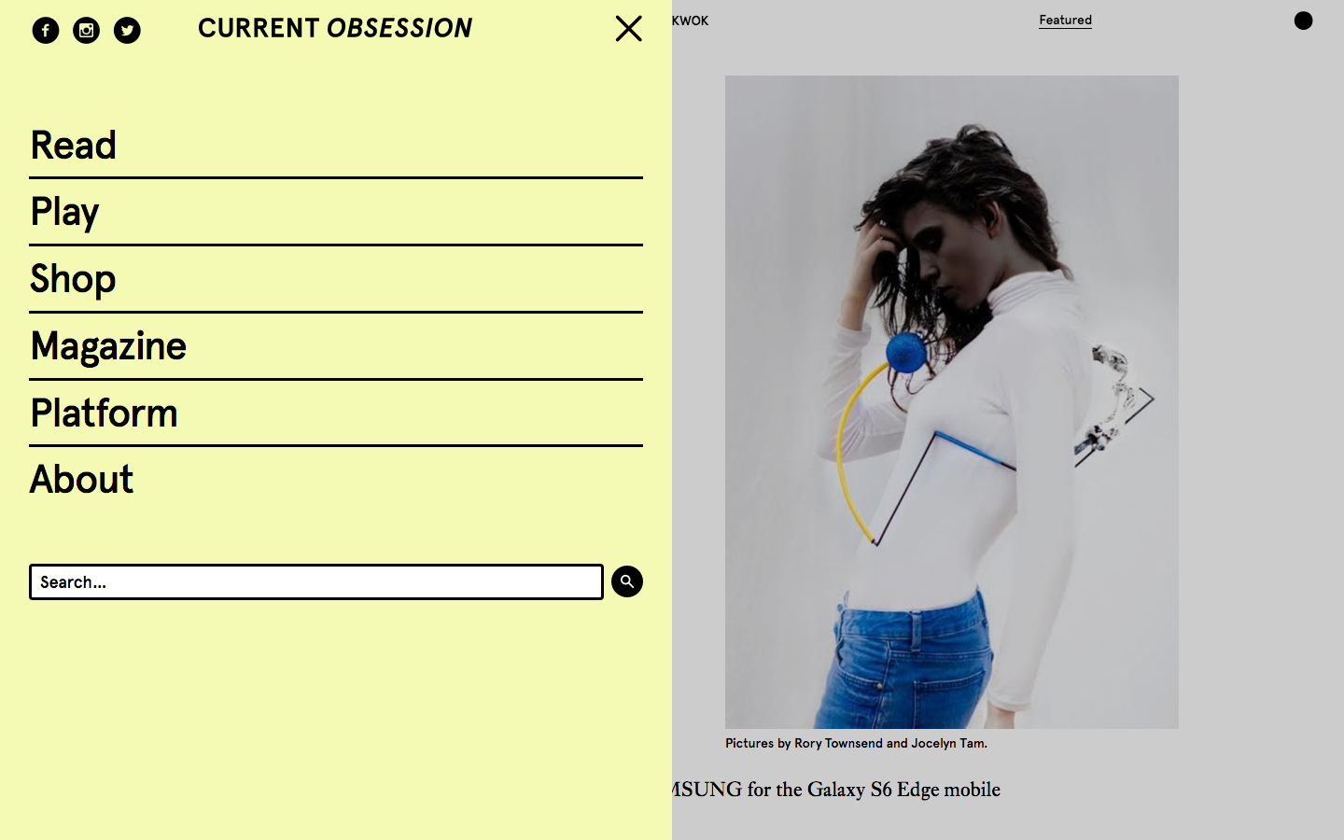Click the KWOK header text

point(690,21)
